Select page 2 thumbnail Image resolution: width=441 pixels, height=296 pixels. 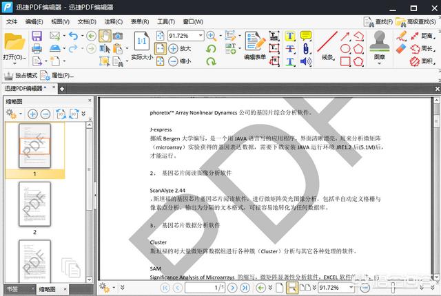coord(34,204)
